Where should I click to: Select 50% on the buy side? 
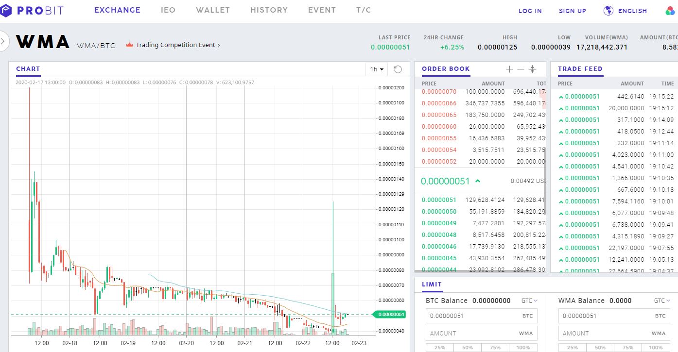(468, 348)
